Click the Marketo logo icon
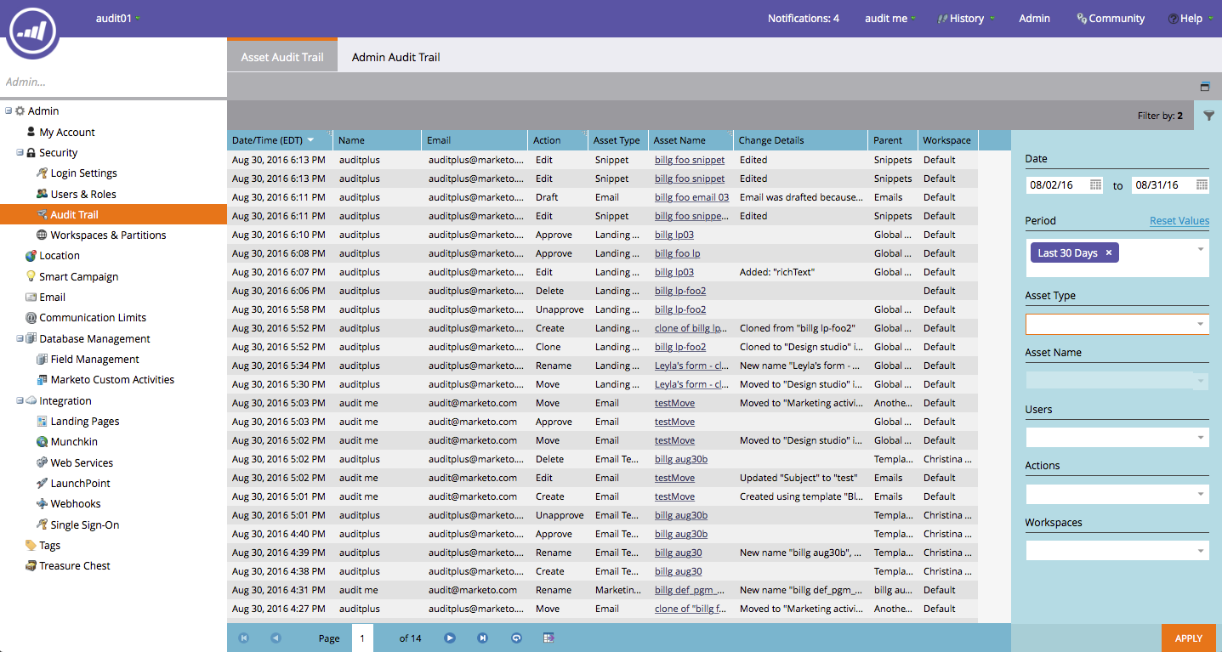Viewport: 1222px width, 652px height. (x=33, y=31)
